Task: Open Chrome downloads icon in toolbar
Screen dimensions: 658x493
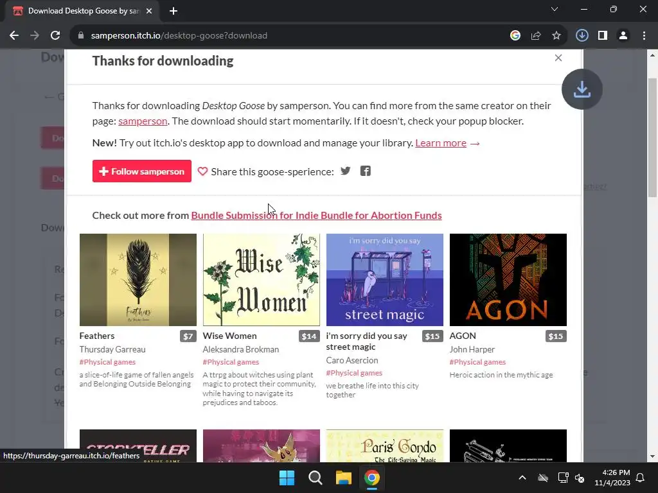Action: pyautogui.click(x=582, y=36)
